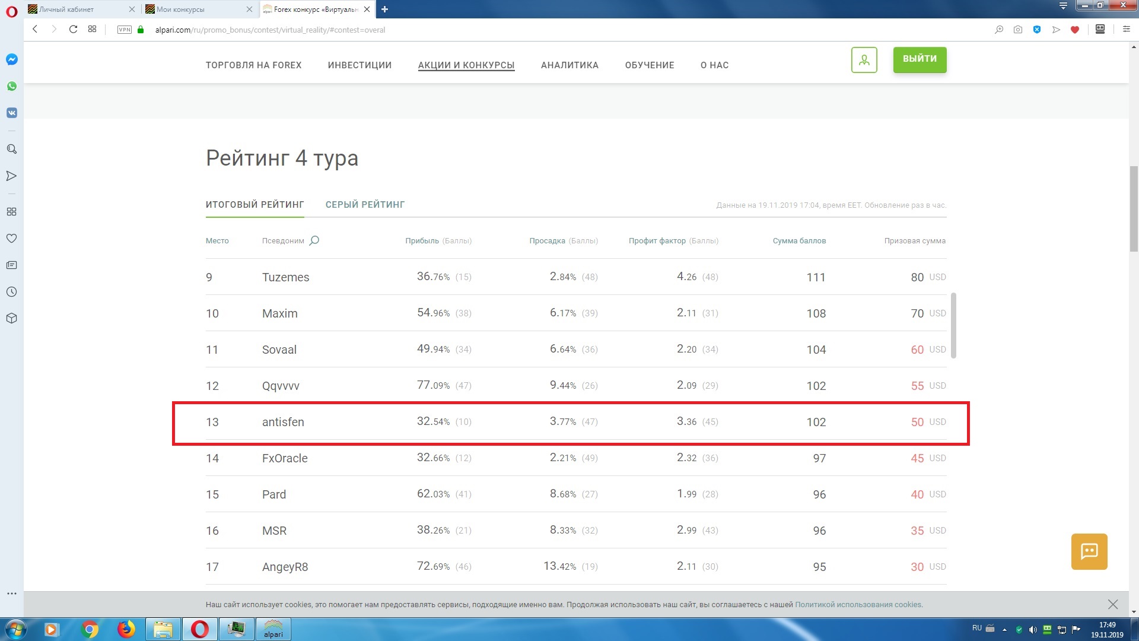Image resolution: width=1139 pixels, height=641 pixels.
Task: Toggle the VPN badge in address bar
Action: pos(125,30)
